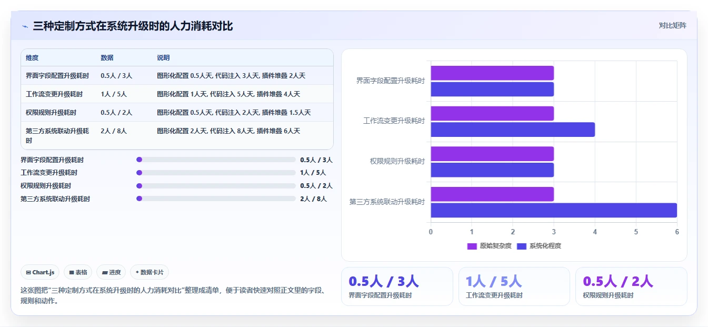Select the table cell 2人 / 8人
The height and width of the screenshot is (327, 708).
[x=114, y=131]
